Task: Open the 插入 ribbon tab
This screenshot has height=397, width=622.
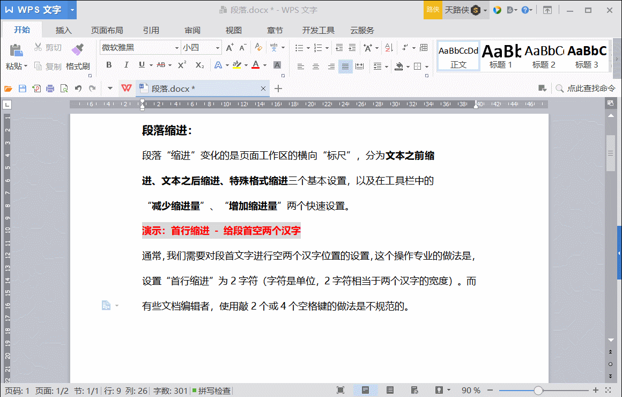Action: pos(63,30)
